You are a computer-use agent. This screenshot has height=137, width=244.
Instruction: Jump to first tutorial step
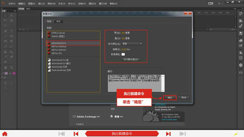coord(62,134)
